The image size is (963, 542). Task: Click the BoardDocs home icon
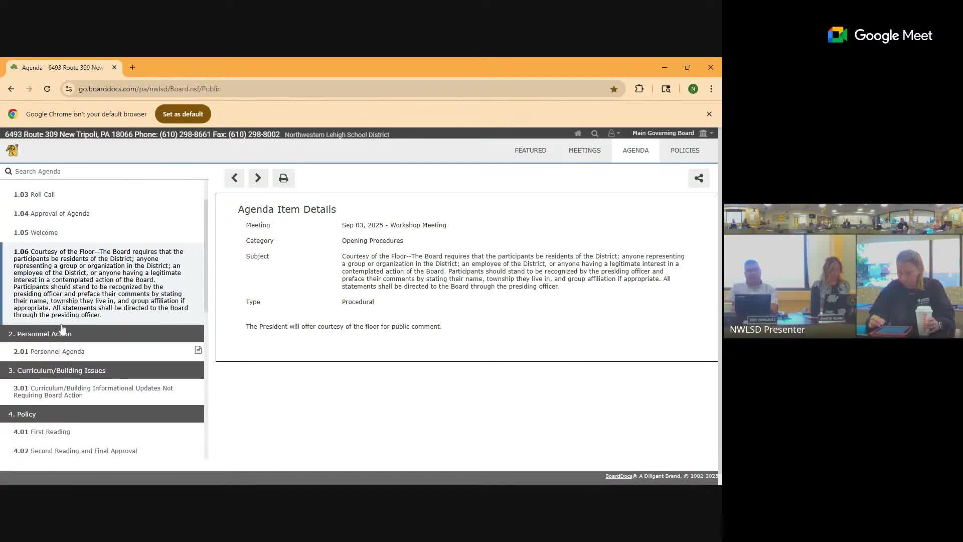pos(578,133)
